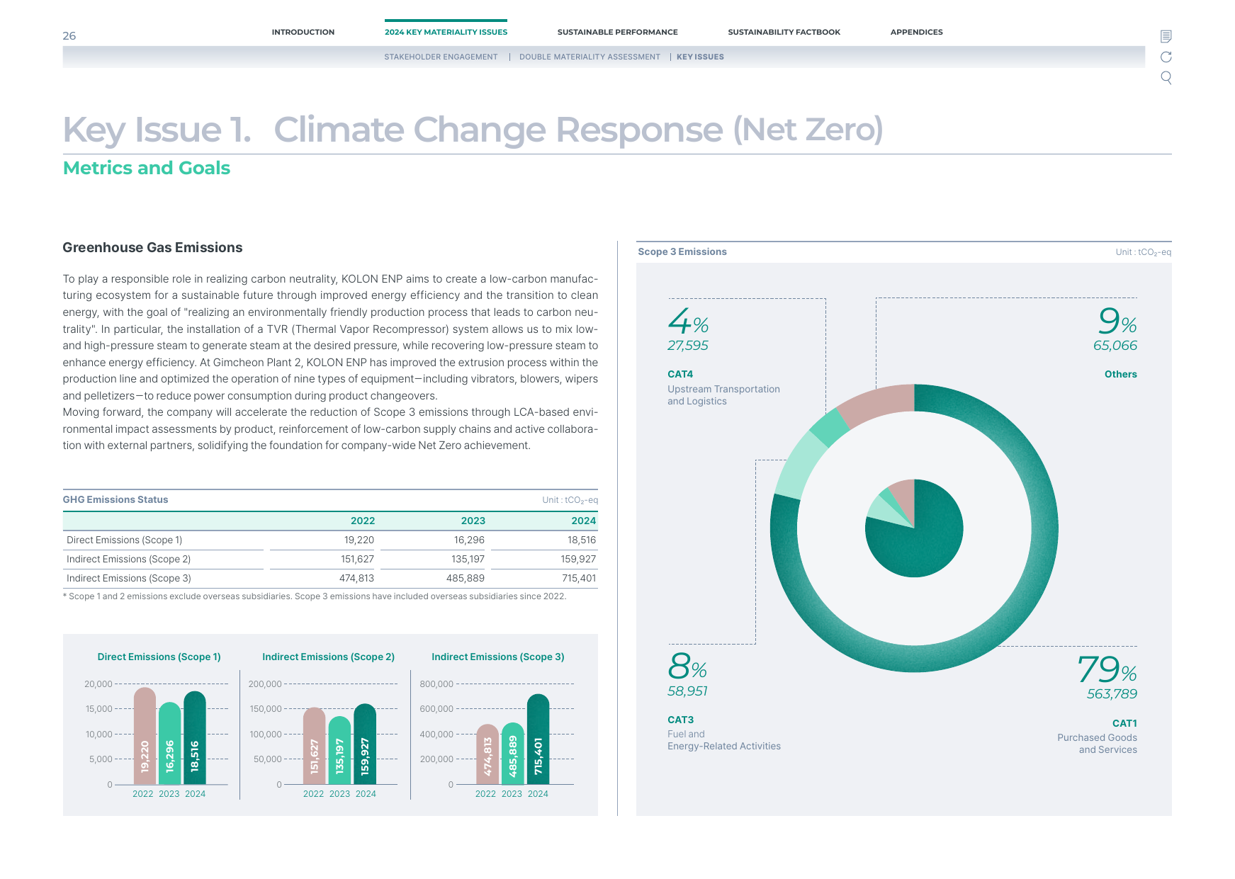Click the magnifier search icon
This screenshot has height=879, width=1235.
(1166, 78)
